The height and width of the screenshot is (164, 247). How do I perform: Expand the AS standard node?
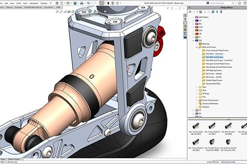click(193, 20)
